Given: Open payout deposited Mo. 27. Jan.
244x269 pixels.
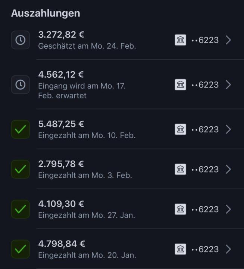Looking at the screenshot, I should (87, 215).
